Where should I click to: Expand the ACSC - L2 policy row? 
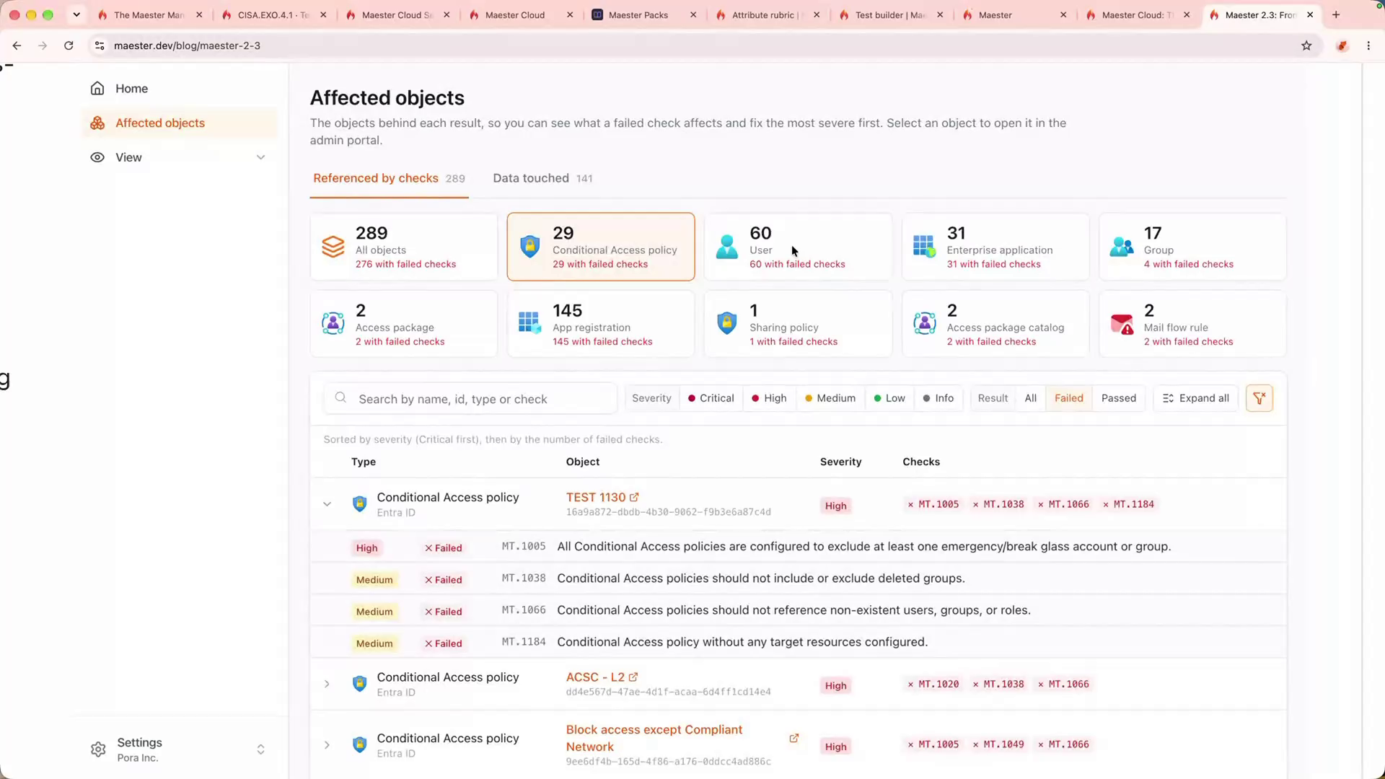(x=327, y=684)
